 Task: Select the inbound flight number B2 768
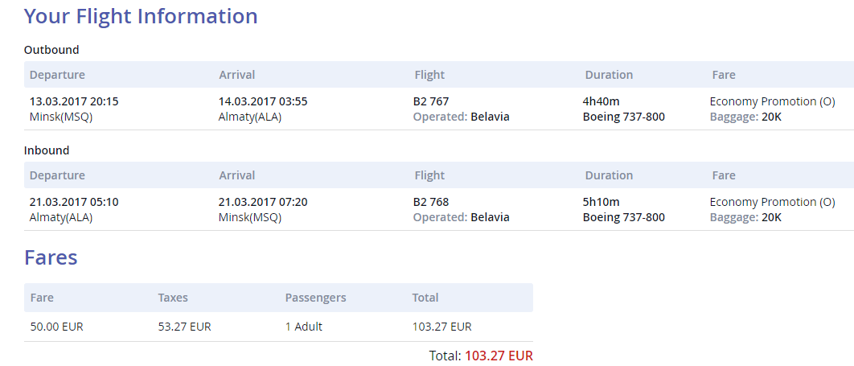click(x=431, y=202)
